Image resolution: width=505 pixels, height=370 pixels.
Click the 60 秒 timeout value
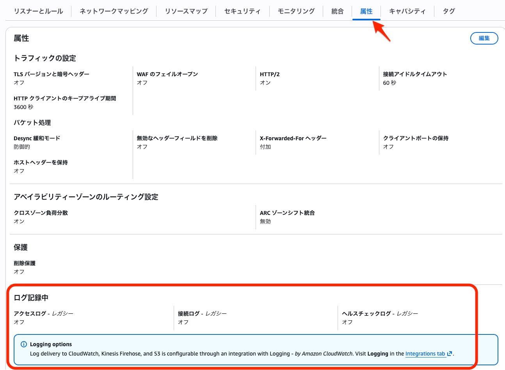click(x=389, y=83)
